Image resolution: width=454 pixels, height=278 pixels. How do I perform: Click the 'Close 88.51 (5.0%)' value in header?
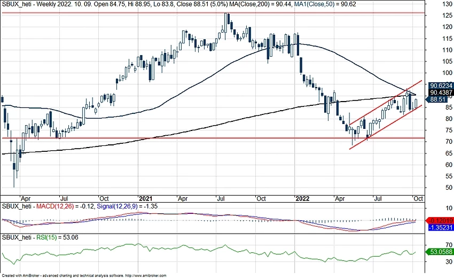(x=207, y=4)
